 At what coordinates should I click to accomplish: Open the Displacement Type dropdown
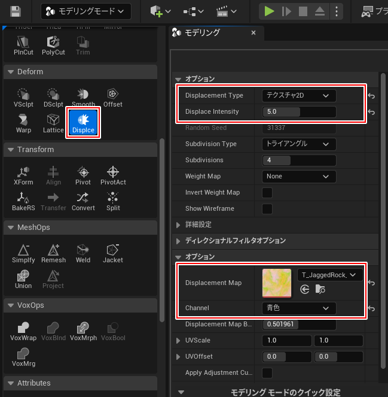[x=298, y=96]
